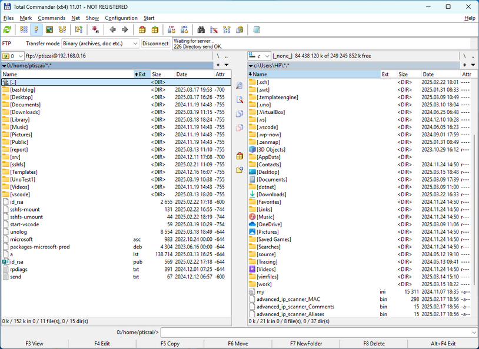Viewport: 479px width, 349px height.
Task: Click the F5 Copy button
Action: coord(170,344)
